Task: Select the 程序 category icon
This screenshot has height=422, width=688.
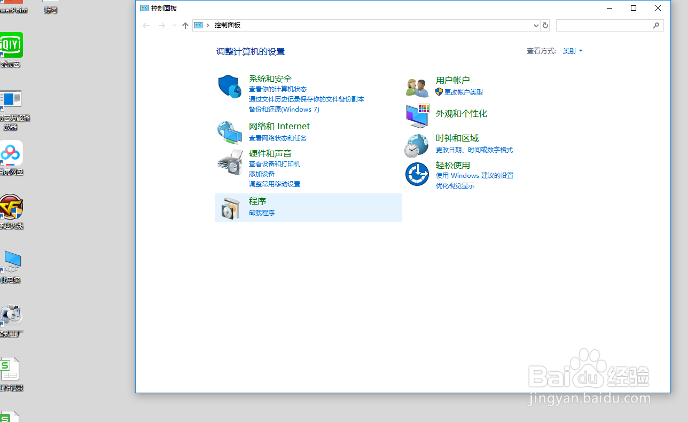Action: point(229,207)
